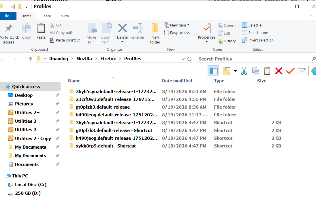Image resolution: width=316 pixels, height=212 pixels.
Task: Switch to the Home ribbon tab
Action: (x=27, y=16)
